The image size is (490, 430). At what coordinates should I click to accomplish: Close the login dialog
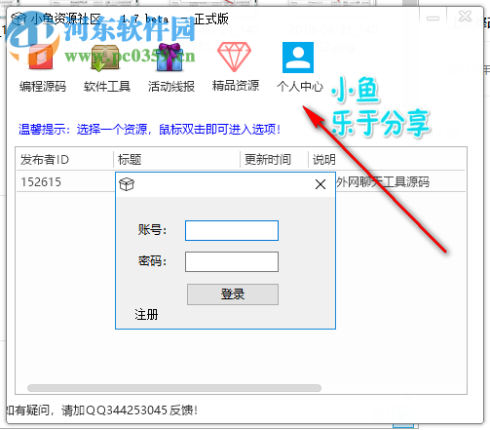point(320,184)
